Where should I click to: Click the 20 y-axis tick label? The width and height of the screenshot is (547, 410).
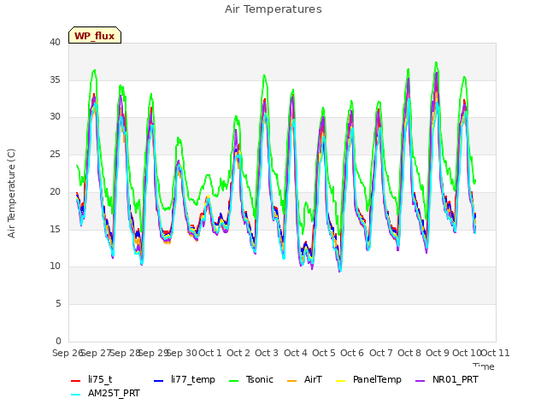pyautogui.click(x=55, y=191)
